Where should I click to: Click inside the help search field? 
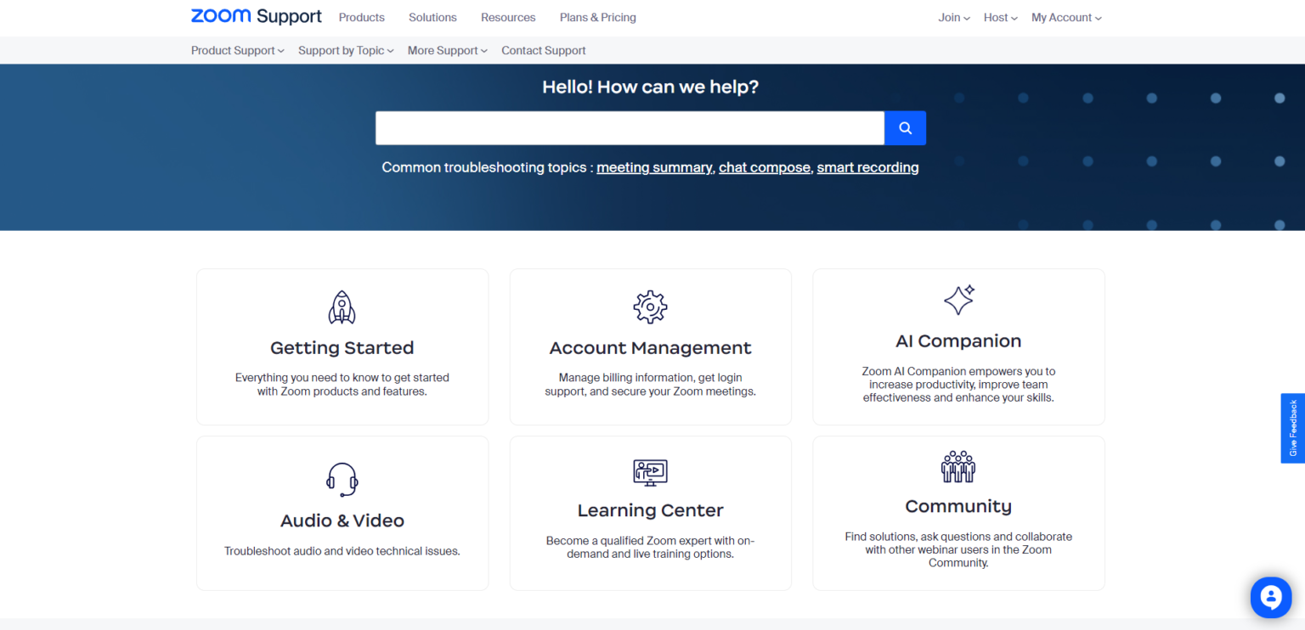[629, 127]
